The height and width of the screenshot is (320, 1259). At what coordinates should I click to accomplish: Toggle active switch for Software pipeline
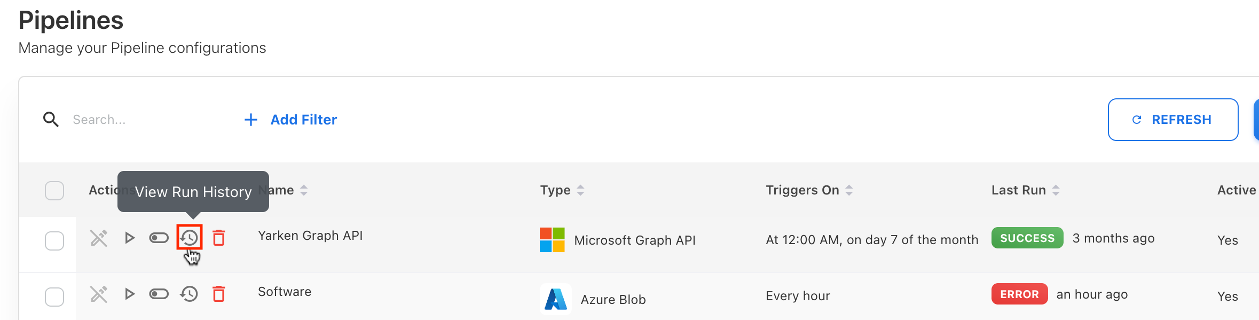[x=159, y=294]
